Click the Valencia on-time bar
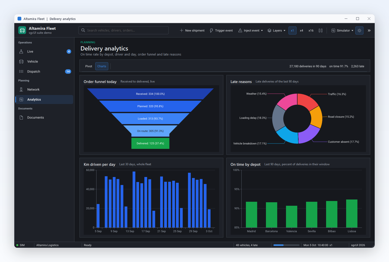 [x=291, y=217]
